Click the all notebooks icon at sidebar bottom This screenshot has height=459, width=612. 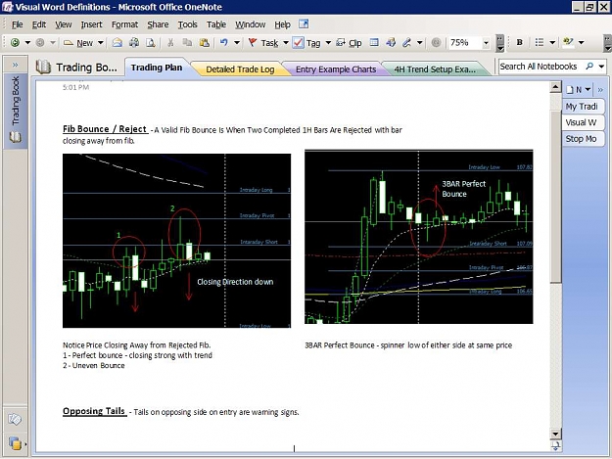15,443
